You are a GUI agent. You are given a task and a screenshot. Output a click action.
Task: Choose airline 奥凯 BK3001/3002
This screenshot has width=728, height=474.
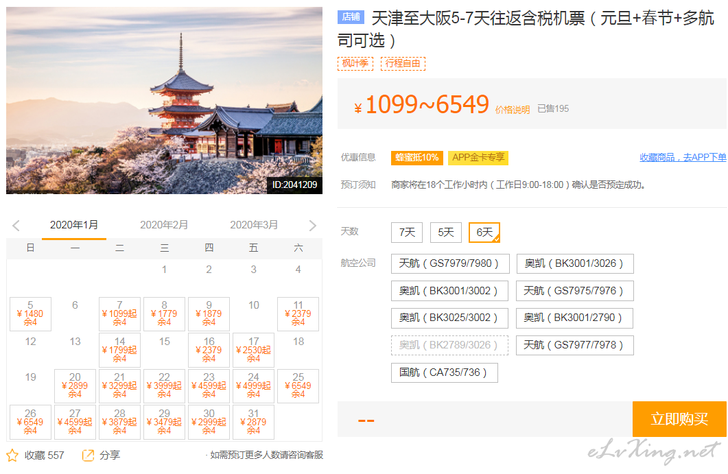click(449, 291)
